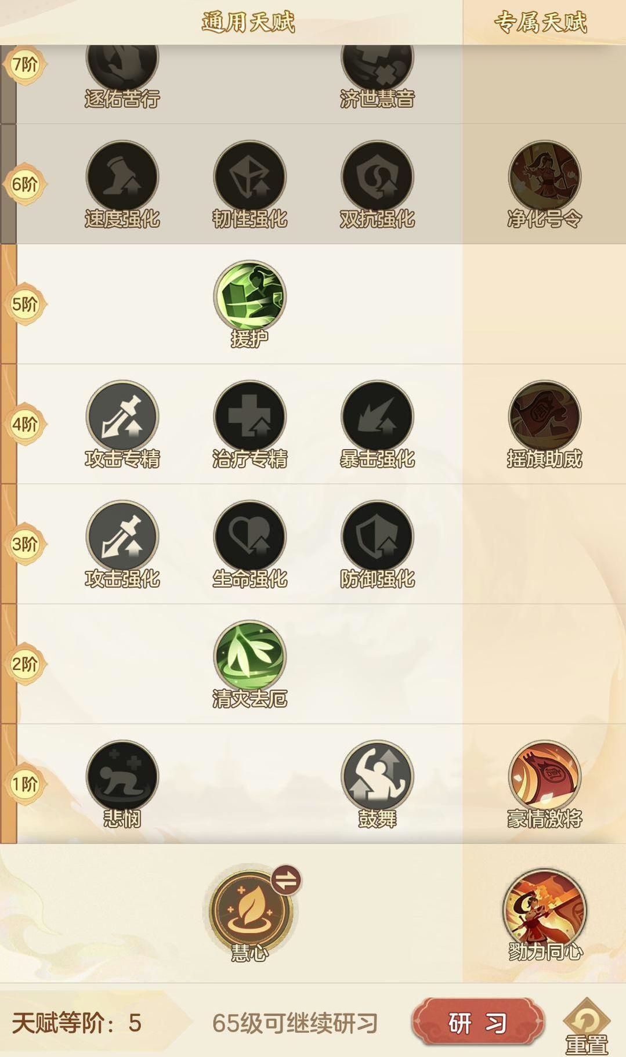Select the 防御强化 shield talent
The height and width of the screenshot is (1057, 626).
pyautogui.click(x=377, y=537)
